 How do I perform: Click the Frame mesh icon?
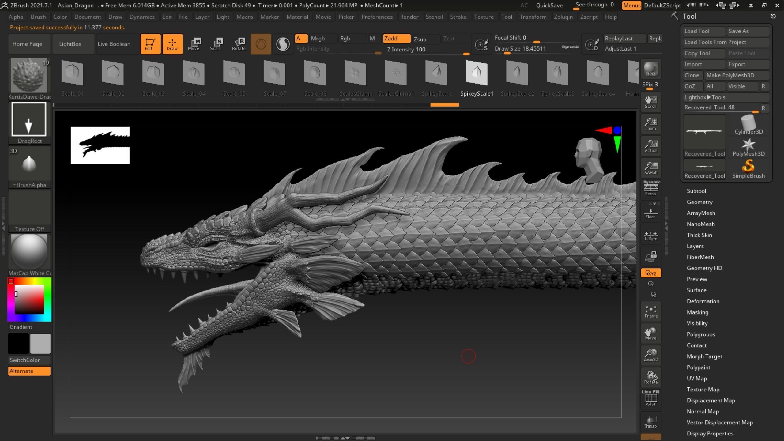coord(651,311)
